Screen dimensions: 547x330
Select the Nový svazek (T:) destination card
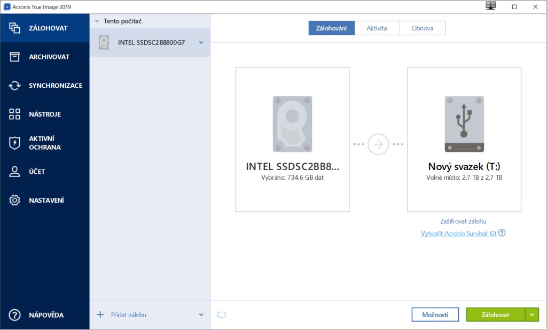pos(464,140)
